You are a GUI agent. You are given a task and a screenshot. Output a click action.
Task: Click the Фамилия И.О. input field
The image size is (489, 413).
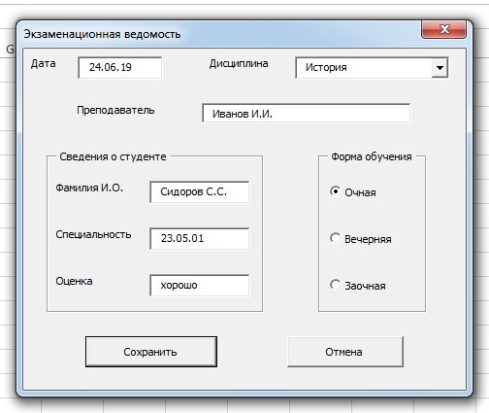click(200, 192)
